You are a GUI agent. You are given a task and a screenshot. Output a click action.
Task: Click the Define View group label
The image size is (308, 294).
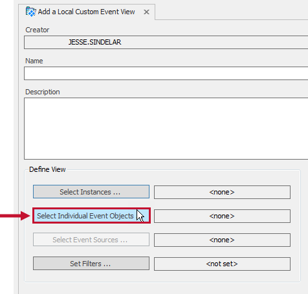47,169
